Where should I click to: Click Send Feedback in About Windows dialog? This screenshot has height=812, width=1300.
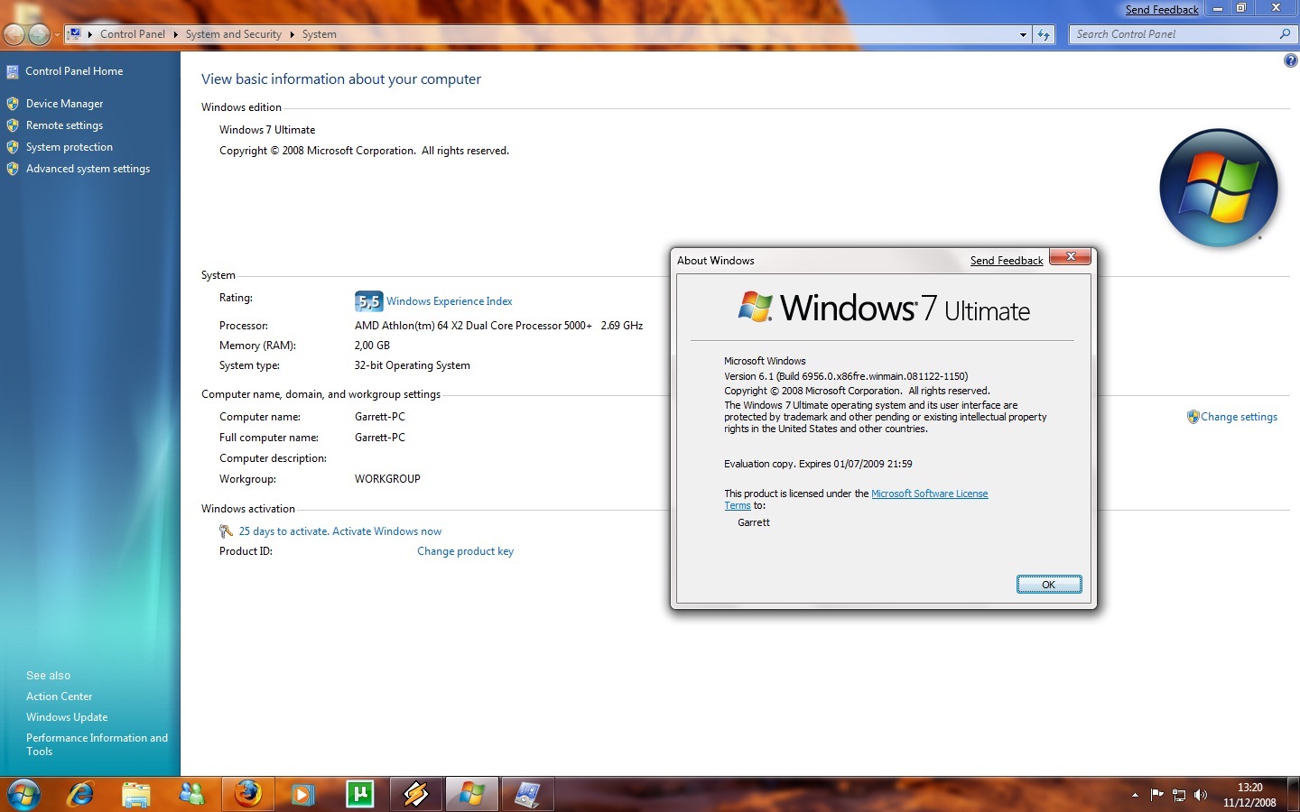[1007, 261]
